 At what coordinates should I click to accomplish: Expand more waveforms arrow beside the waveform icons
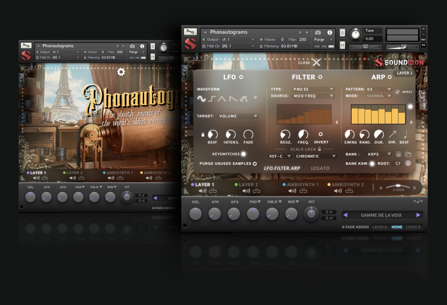[x=255, y=98]
